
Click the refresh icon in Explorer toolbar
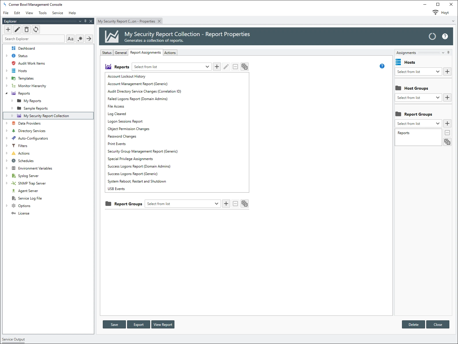36,29
